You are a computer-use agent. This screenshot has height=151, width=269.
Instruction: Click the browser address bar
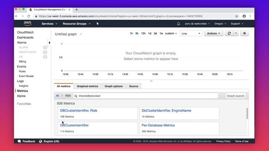(x=134, y=16)
